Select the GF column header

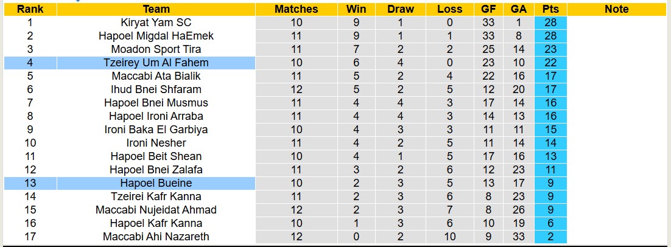488,9
